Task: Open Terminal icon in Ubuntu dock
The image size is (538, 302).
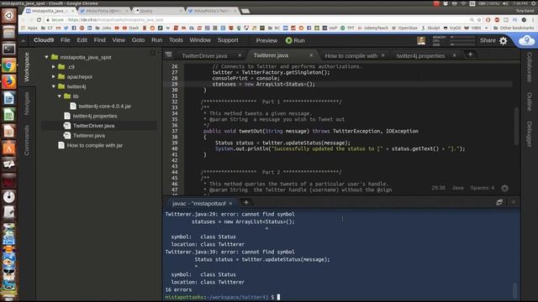Action: [x=9, y=49]
